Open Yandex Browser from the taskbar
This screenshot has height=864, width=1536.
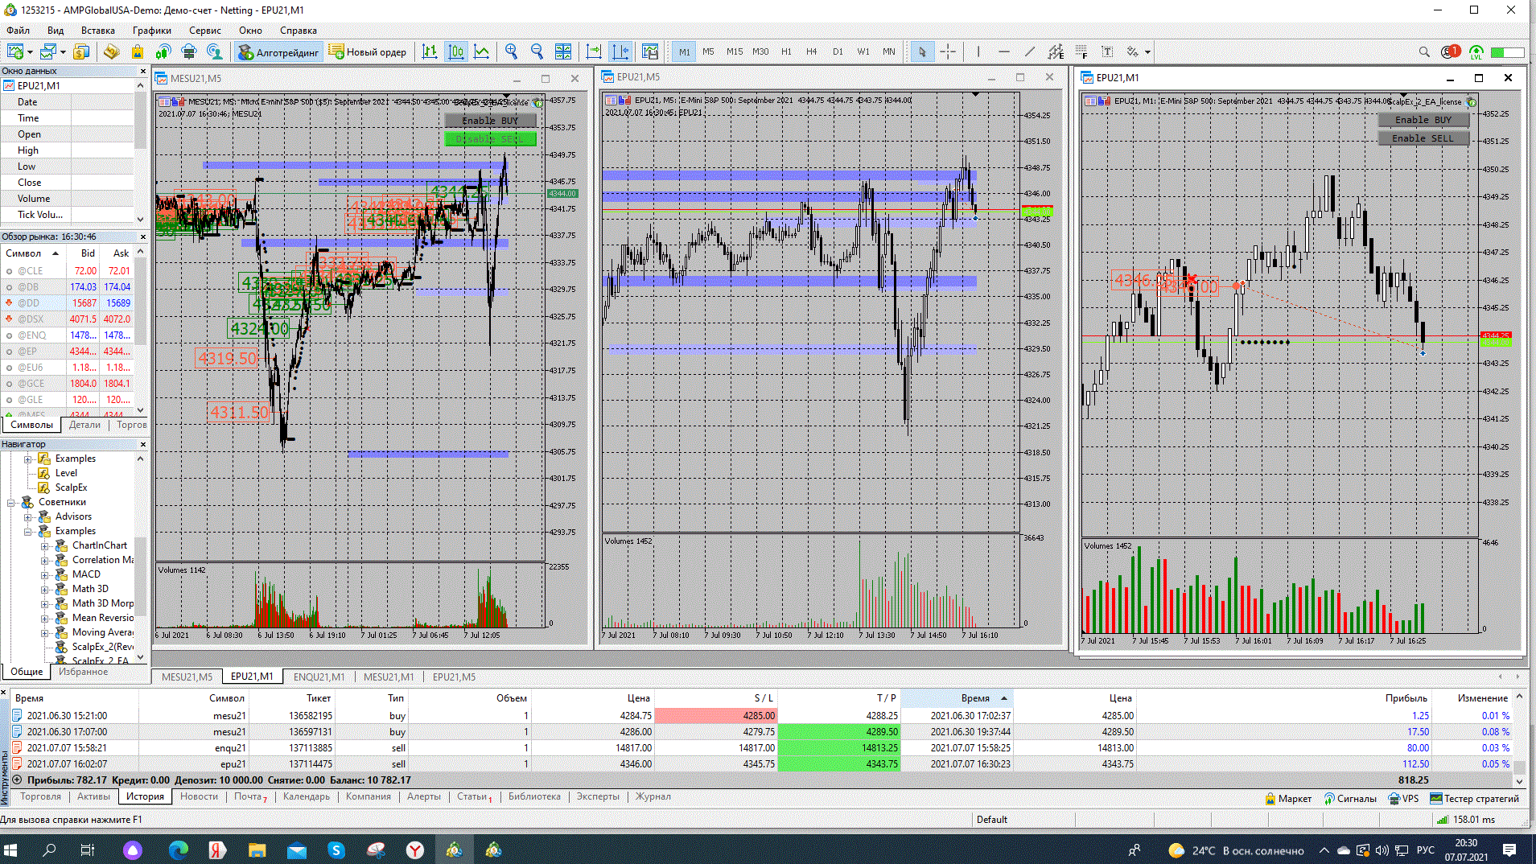[415, 850]
